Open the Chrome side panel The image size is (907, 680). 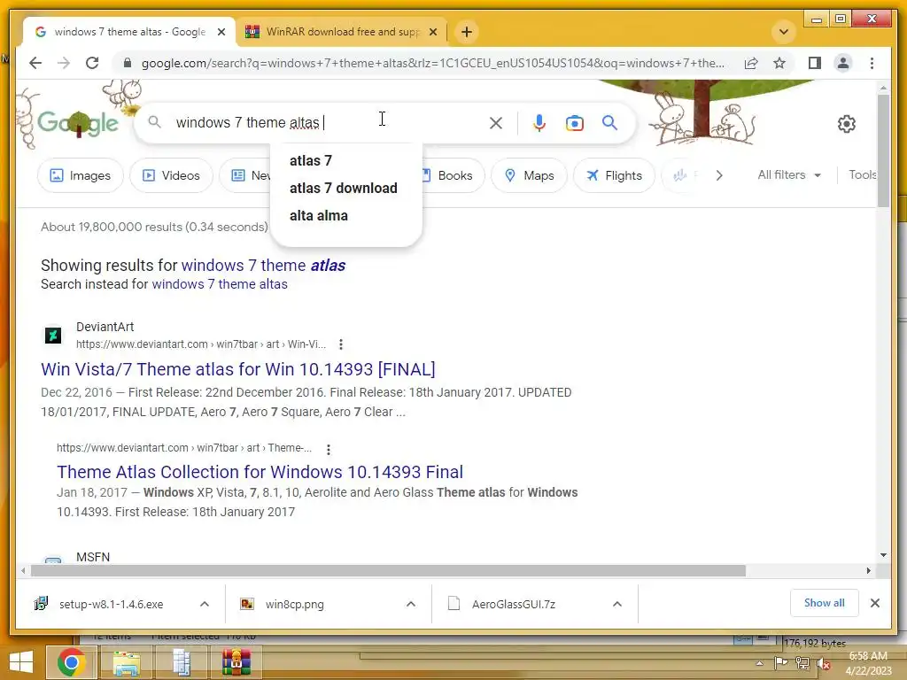click(x=815, y=63)
